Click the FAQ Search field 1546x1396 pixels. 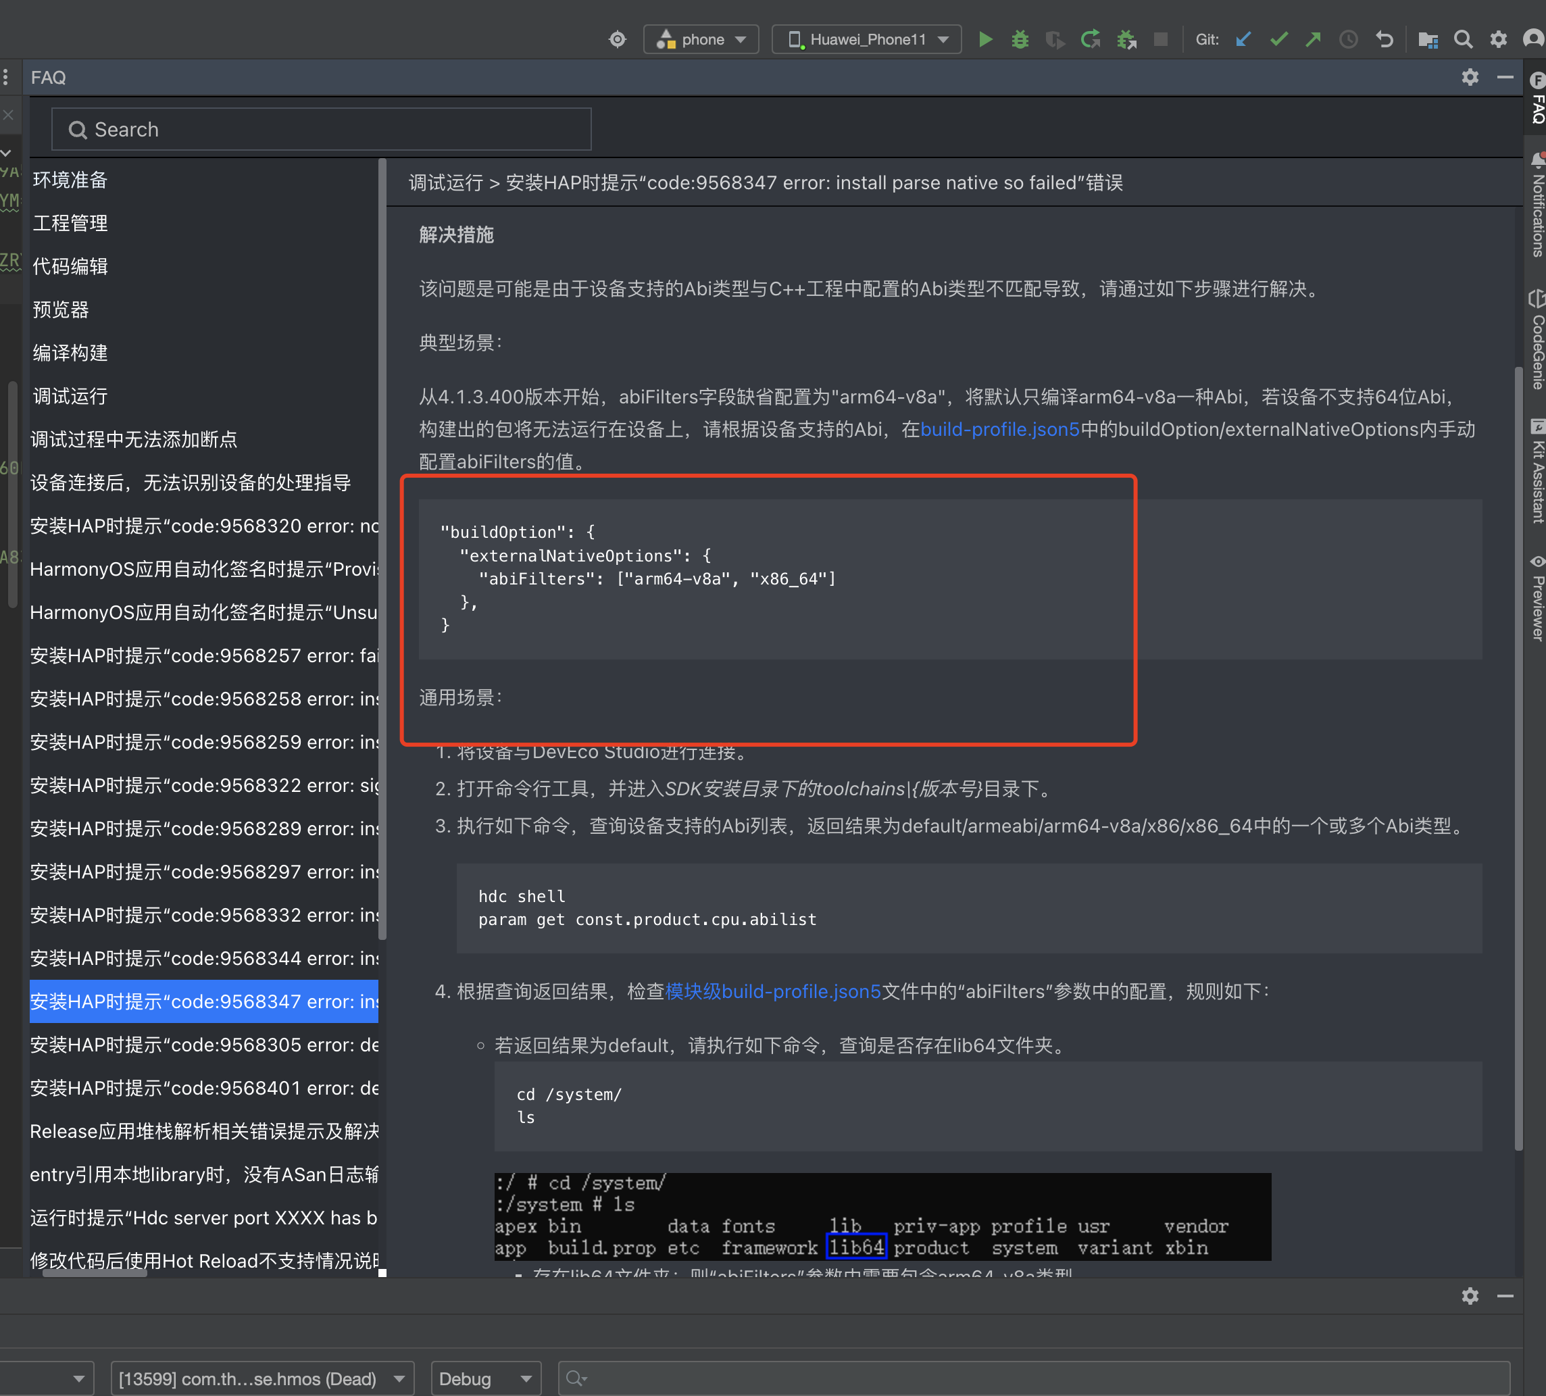pyautogui.click(x=322, y=130)
